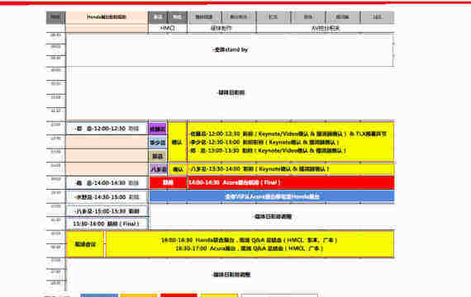The width and height of the screenshot is (471, 297).
Task: Select the 14:30-15:00 cell in left column
Action: click(107, 197)
